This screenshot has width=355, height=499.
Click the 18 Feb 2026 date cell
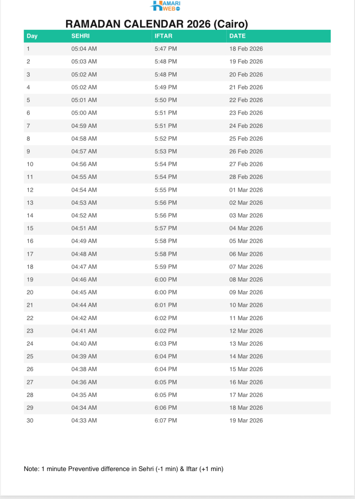click(x=246, y=49)
